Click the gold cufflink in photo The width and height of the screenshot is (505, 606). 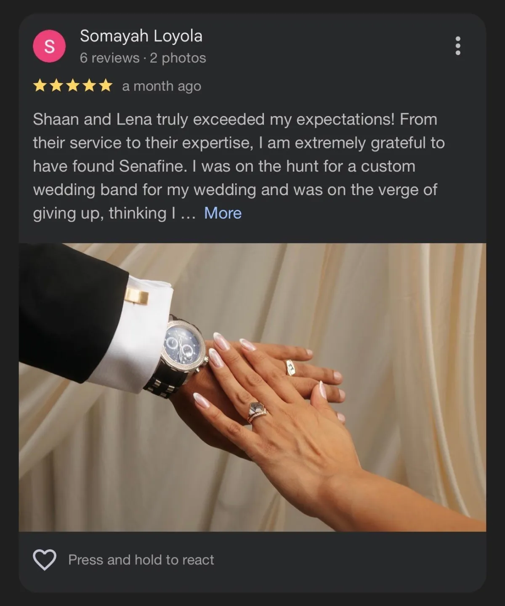[x=137, y=296]
